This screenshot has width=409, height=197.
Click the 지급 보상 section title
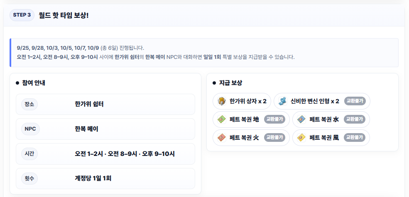click(x=230, y=83)
